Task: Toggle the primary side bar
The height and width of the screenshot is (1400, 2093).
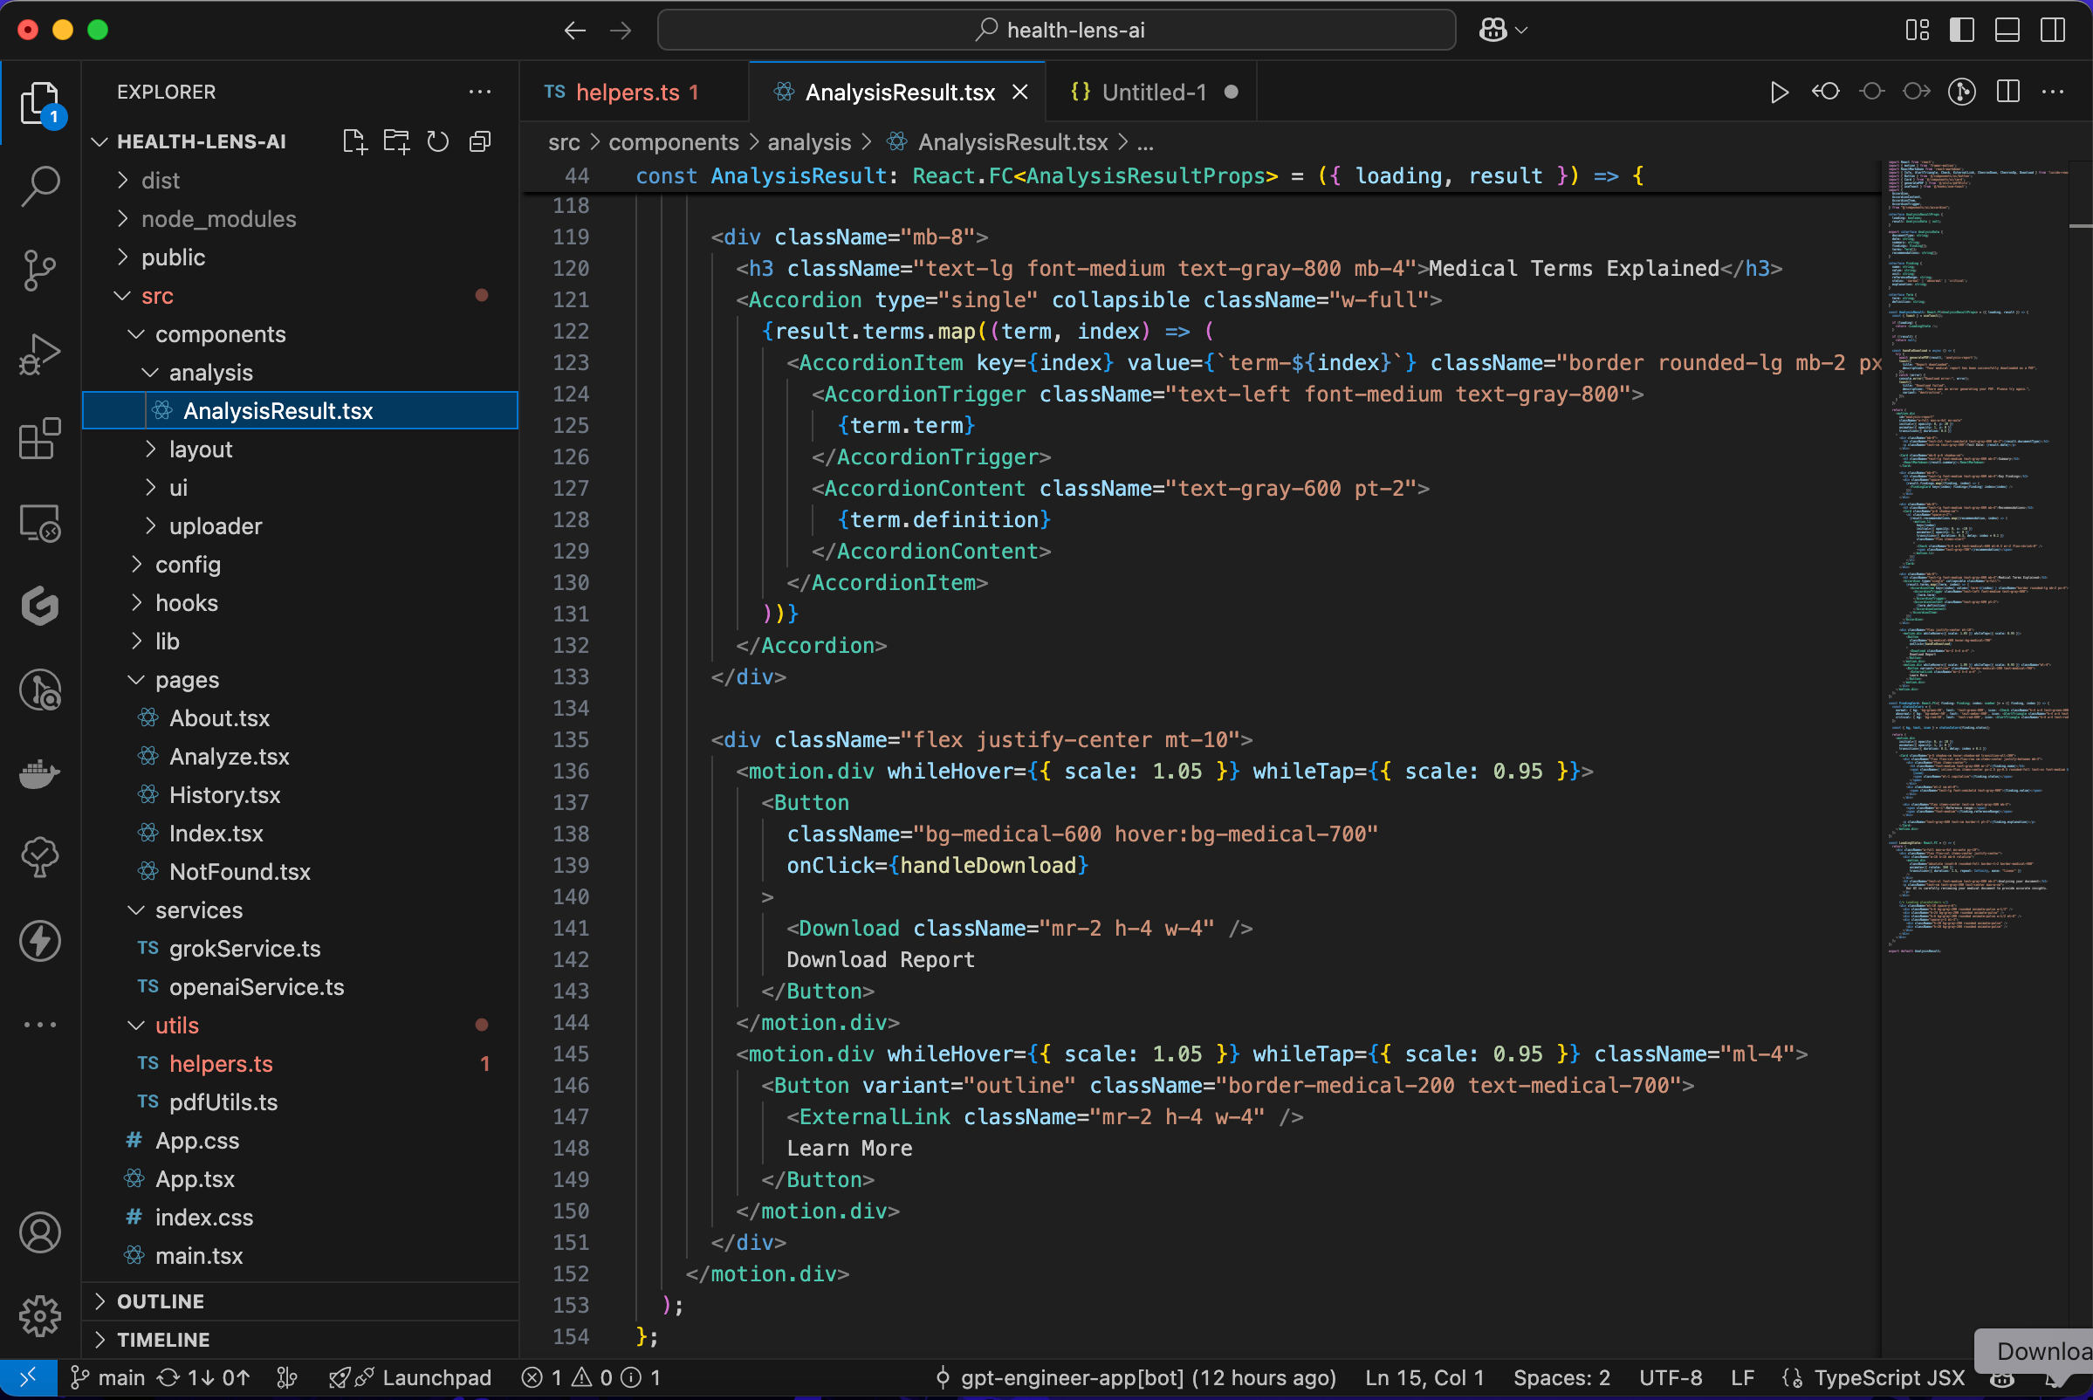Action: tap(1962, 31)
